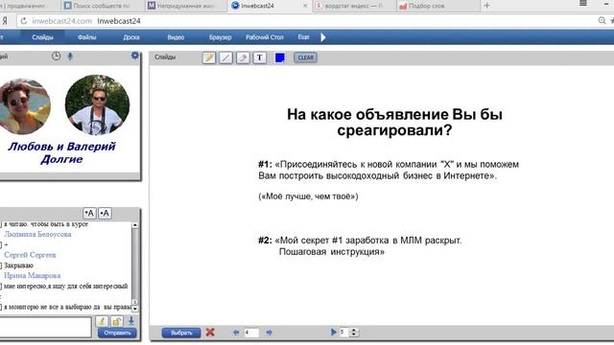This screenshot has height=345, width=614.
Task: Click the download arrow icon in chat
Action: (131, 321)
